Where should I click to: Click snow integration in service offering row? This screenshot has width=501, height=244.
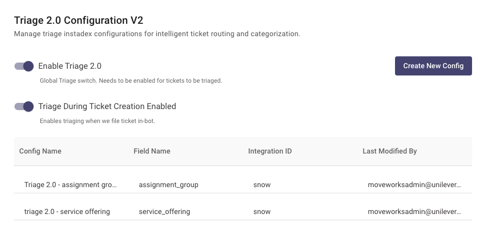pos(262,211)
